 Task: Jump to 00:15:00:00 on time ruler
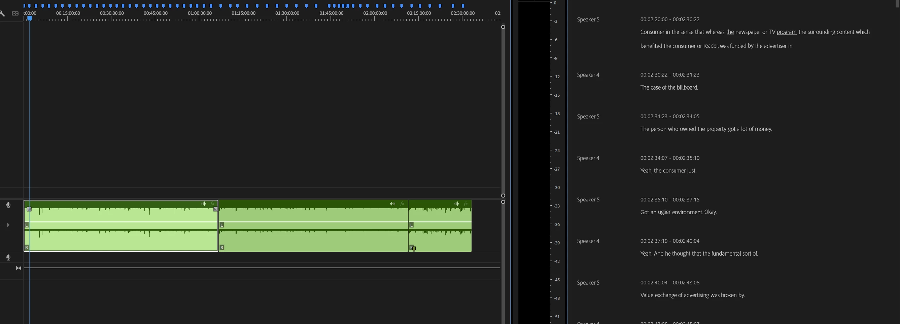click(68, 13)
